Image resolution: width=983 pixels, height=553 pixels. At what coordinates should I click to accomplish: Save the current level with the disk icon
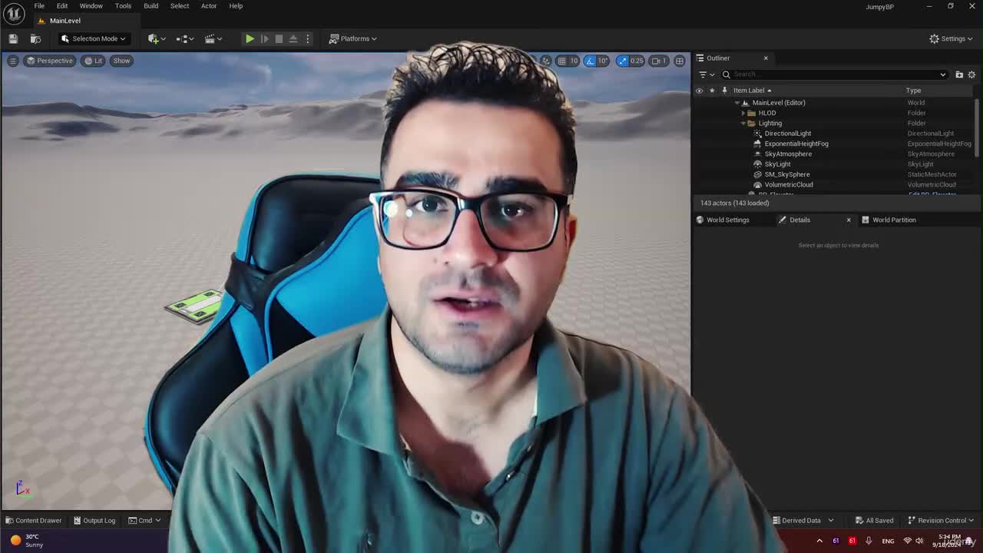[13, 38]
